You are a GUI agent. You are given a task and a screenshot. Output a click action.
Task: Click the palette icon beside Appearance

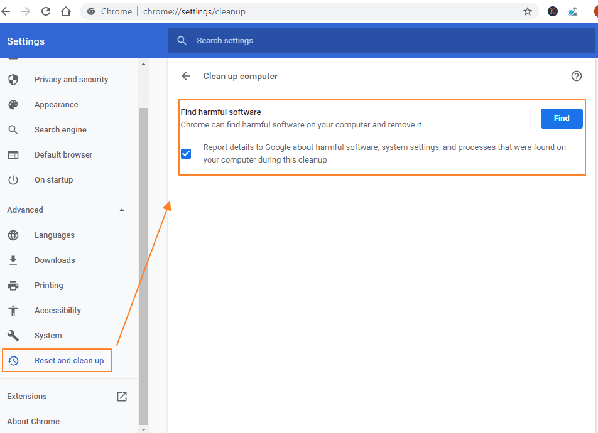tap(13, 104)
